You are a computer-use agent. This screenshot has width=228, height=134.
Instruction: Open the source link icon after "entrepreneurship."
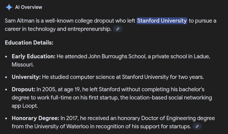tap(118, 29)
